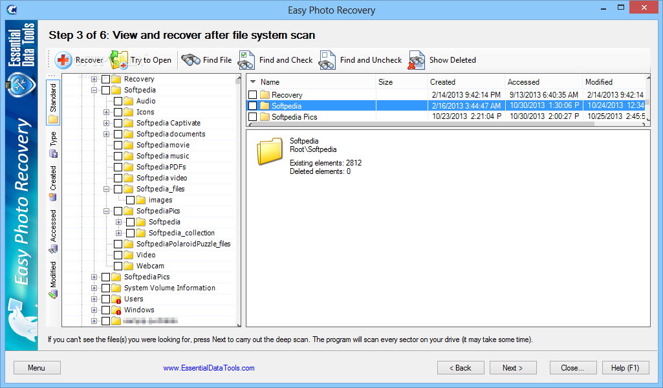
Task: Open the Menu button
Action: coord(37,368)
